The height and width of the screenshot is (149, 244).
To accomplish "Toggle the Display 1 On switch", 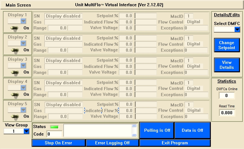I will [14, 28].
